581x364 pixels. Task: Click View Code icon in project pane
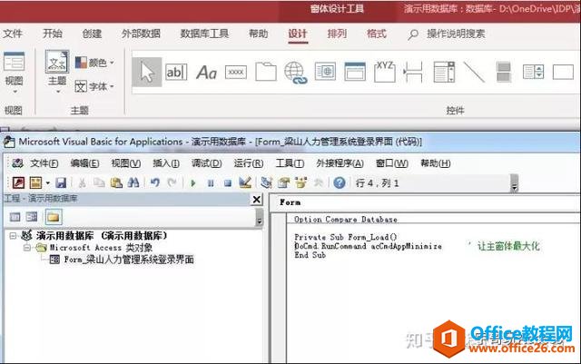[x=15, y=217]
